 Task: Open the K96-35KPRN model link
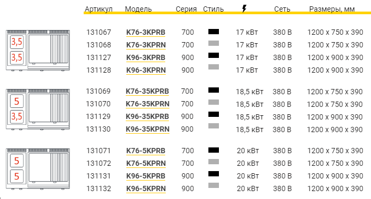click(x=148, y=129)
